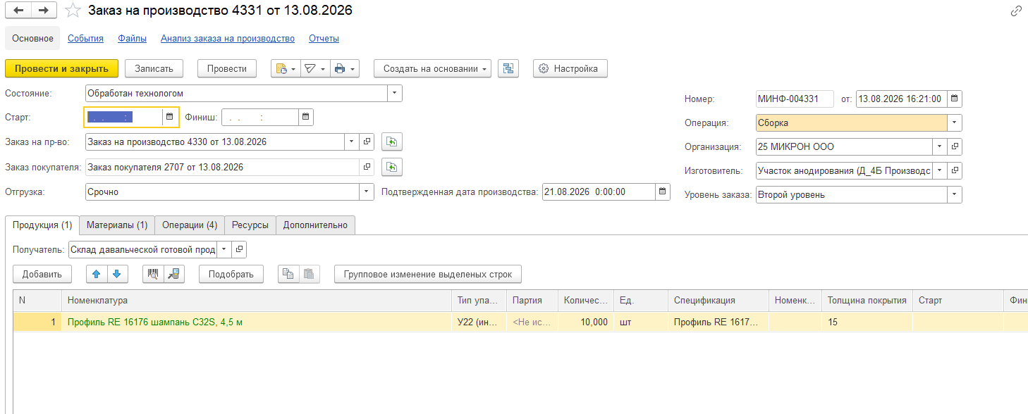Focus the Номер field МИНФ-004331
This screenshot has width=1028, height=414.
(x=795, y=99)
